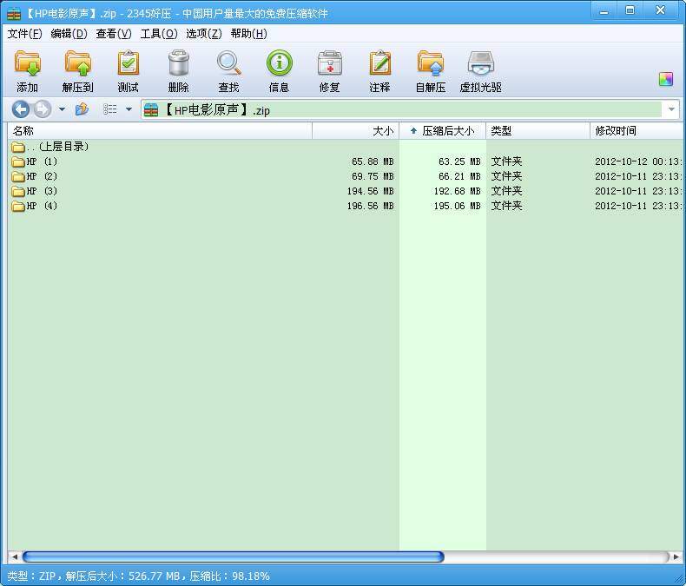This screenshot has height=586, width=686.
Task: Click the 测试 (Test) archive icon
Action: 128,64
